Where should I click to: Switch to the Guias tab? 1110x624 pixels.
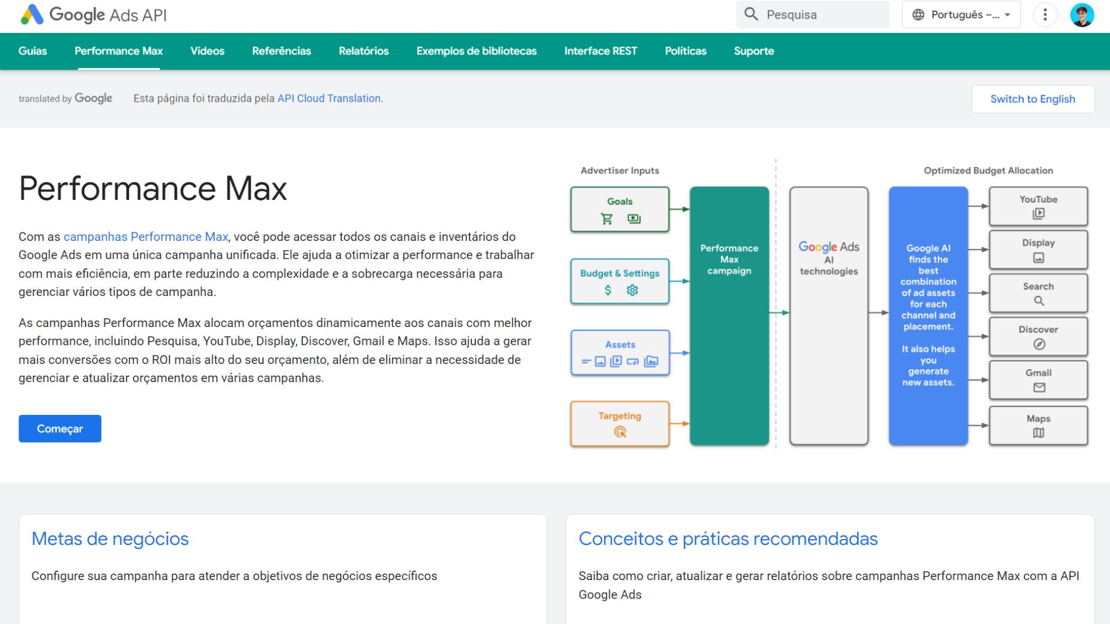pyautogui.click(x=32, y=51)
